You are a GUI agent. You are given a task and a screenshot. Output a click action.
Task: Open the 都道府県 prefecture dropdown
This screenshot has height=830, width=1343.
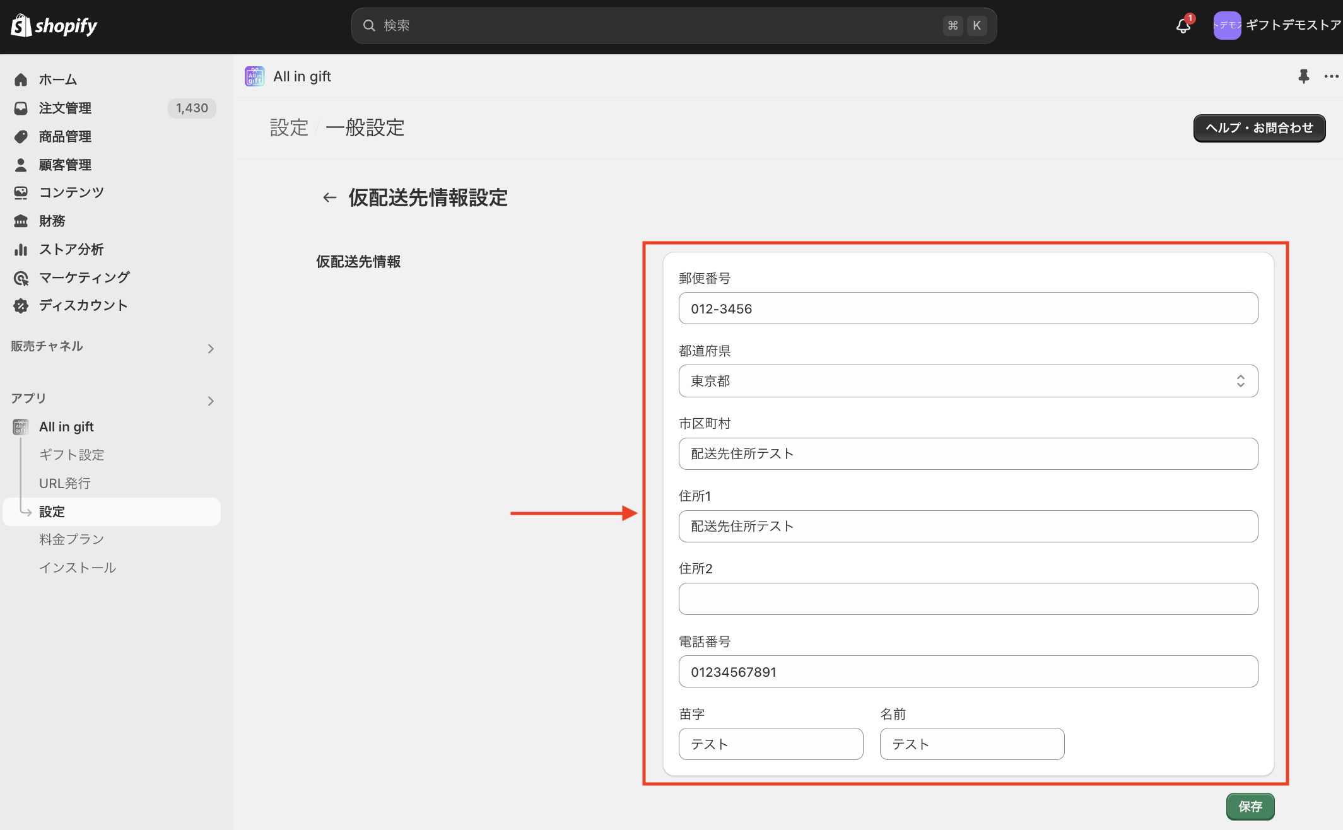pos(968,381)
